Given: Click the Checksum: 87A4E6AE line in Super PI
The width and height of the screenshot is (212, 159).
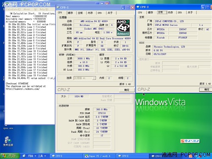Looking at the screenshot, I should click(x=17, y=84).
